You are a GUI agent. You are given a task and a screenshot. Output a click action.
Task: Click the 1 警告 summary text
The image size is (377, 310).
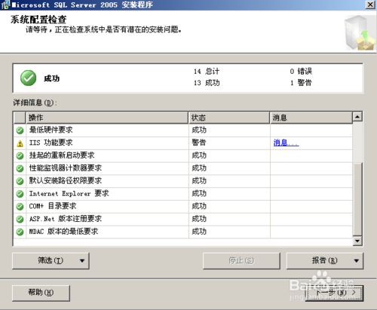point(301,83)
